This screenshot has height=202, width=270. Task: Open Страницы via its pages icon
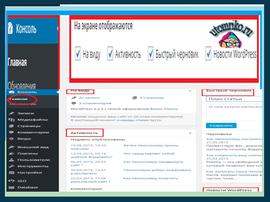(12, 126)
